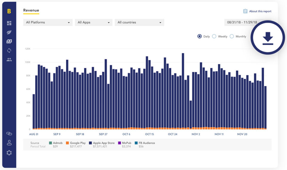
Task: Click the MoPub legend label
Action: coord(127,143)
